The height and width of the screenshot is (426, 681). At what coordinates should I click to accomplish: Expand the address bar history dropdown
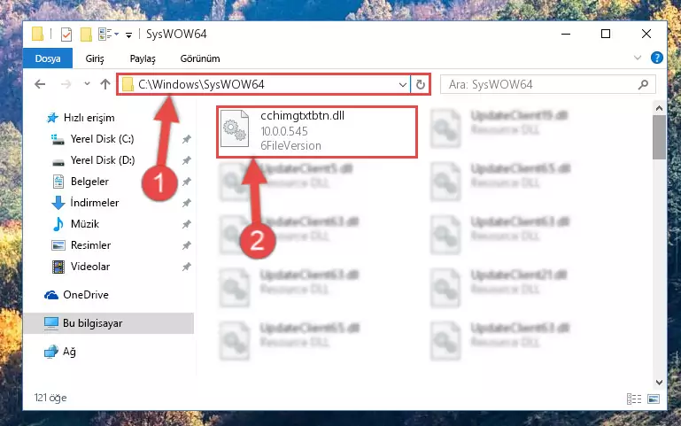point(403,84)
